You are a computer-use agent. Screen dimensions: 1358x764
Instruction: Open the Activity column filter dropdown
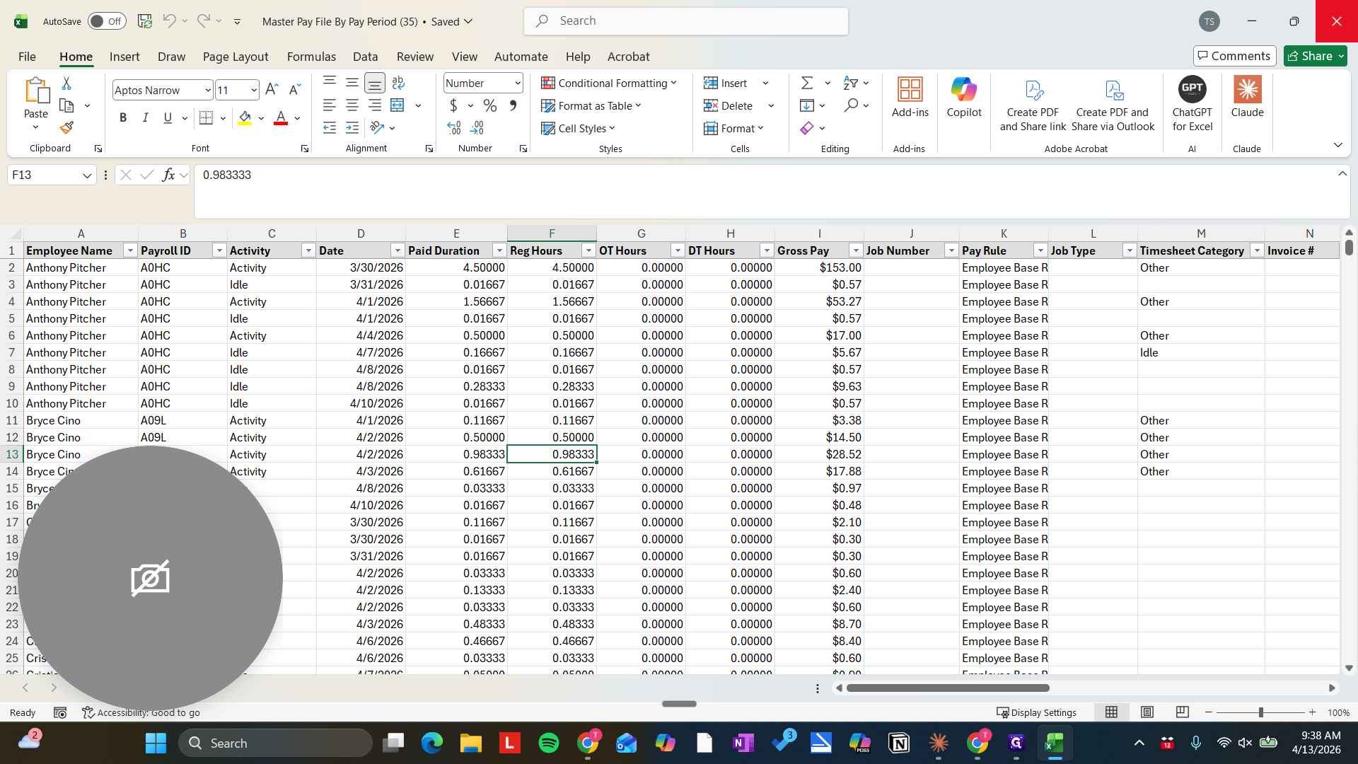(308, 250)
